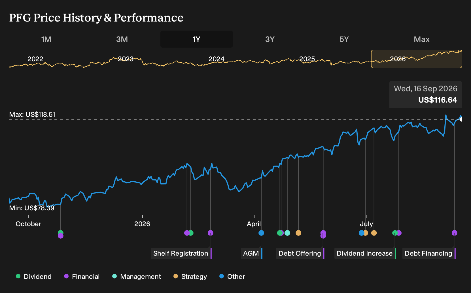Image resolution: width=471 pixels, height=293 pixels.
Task: Click the July axis label
Action: [366, 224]
